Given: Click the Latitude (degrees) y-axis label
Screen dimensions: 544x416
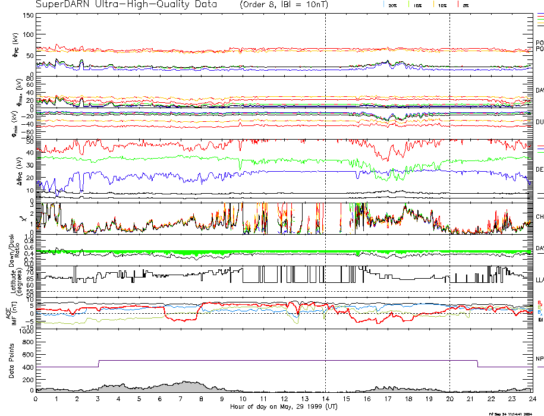Looking at the screenshot, I should [x=13, y=278].
